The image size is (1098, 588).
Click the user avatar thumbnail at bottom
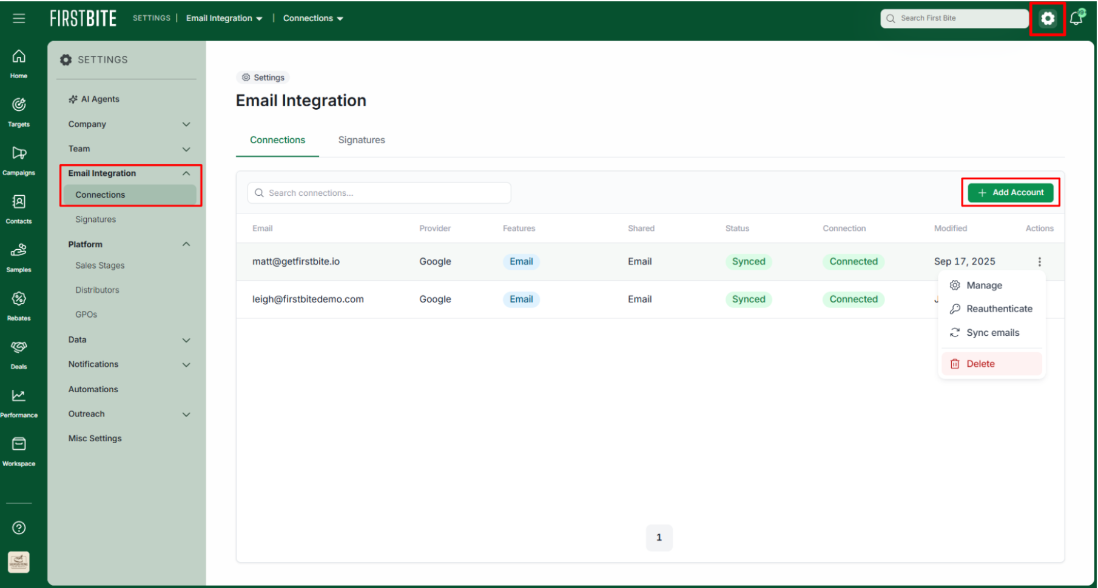[19, 562]
